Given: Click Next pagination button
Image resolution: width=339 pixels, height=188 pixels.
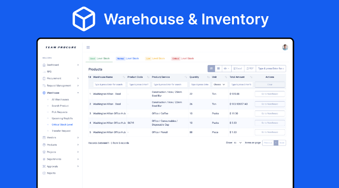Looking at the screenshot, I should 282,143.
